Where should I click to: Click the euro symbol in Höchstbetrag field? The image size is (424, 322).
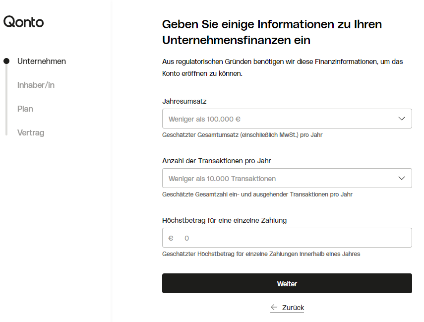171,238
